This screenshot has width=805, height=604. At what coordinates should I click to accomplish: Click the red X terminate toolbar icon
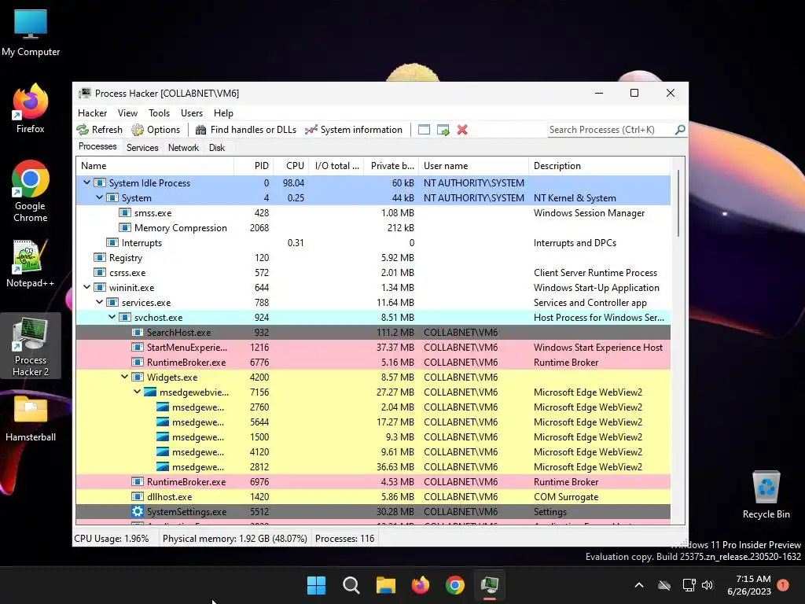[462, 130]
